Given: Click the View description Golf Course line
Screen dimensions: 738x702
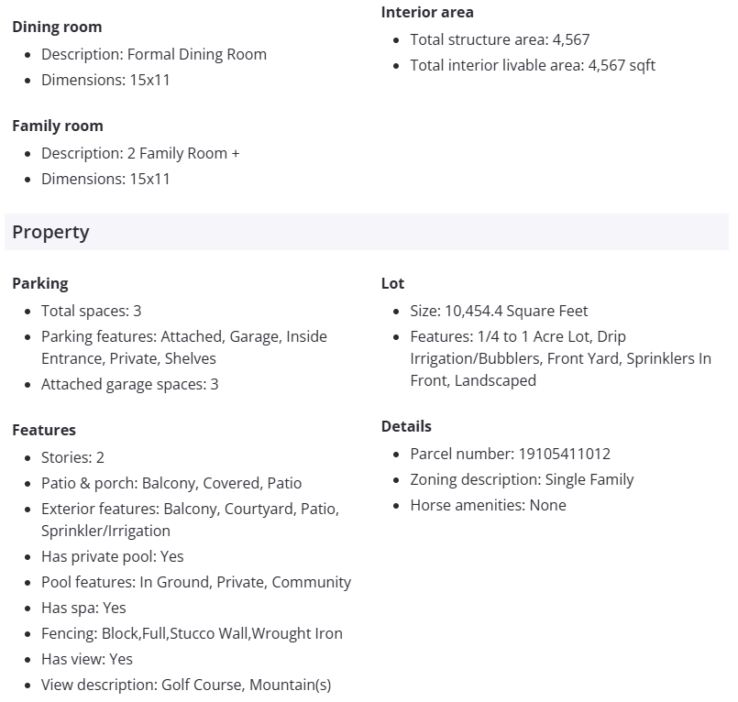Looking at the screenshot, I should click(186, 685).
